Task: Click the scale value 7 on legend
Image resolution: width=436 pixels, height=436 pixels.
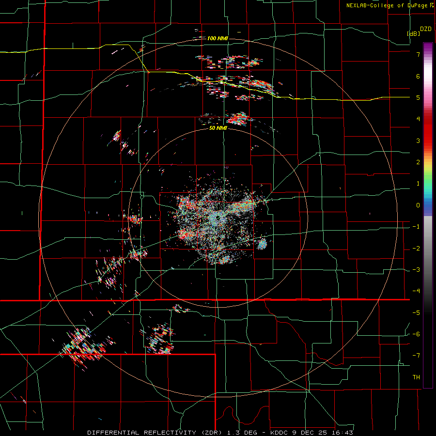Action: coord(418,54)
